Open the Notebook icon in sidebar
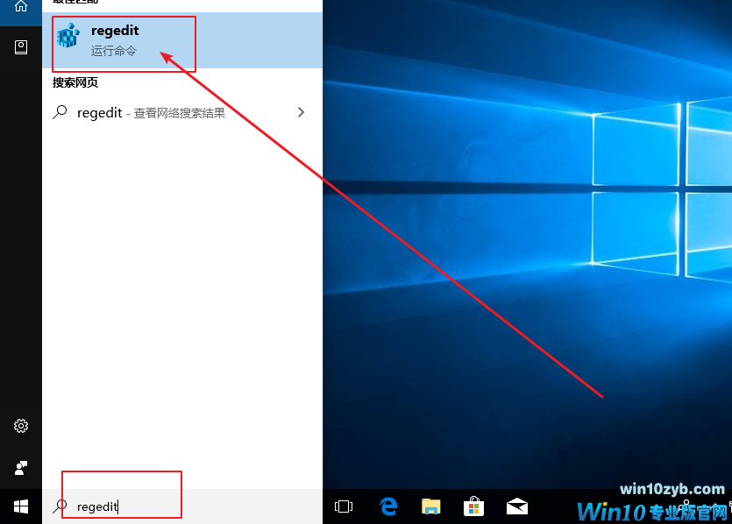 click(x=21, y=47)
